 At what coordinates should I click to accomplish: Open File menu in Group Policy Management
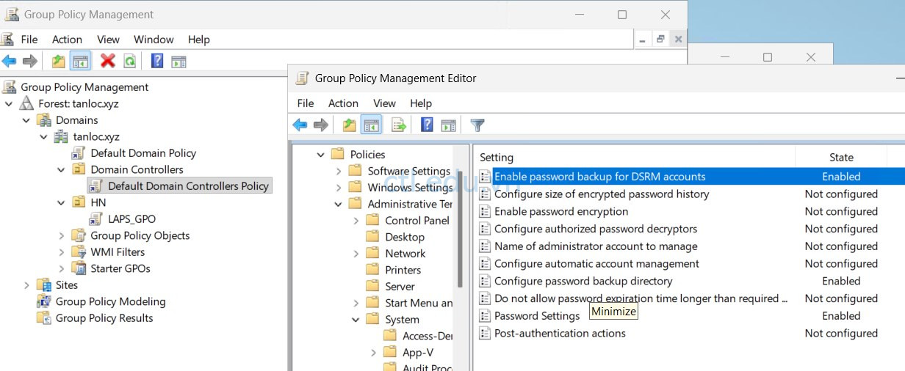point(29,40)
